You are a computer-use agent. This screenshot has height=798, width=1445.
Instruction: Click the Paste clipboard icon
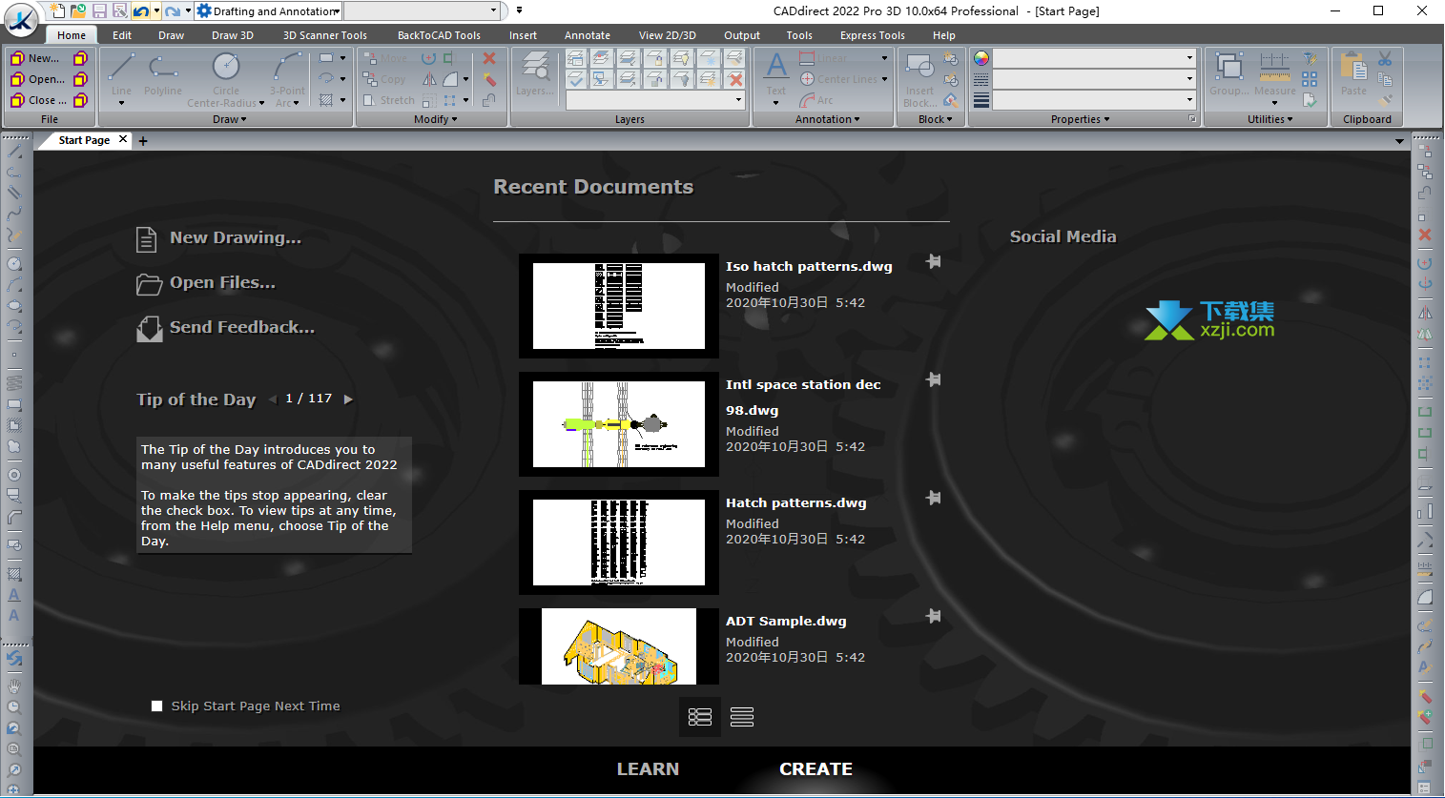[1353, 74]
